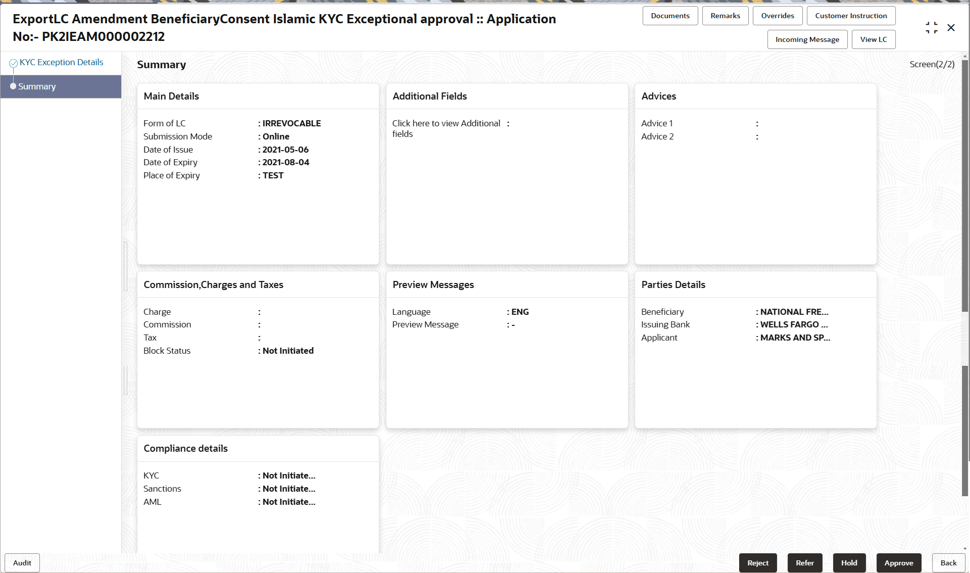Refer the application
This screenshot has height=573, width=970.
click(805, 562)
